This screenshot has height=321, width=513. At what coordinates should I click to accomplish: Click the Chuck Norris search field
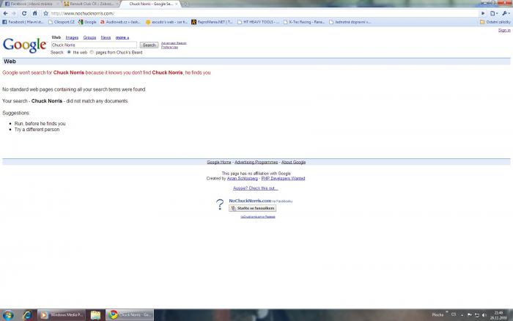[93, 45]
